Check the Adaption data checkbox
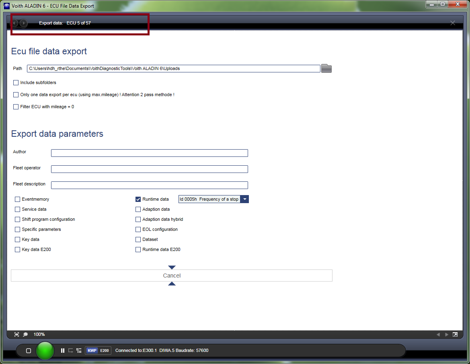Screen dimensions: 470x364 [138, 209]
